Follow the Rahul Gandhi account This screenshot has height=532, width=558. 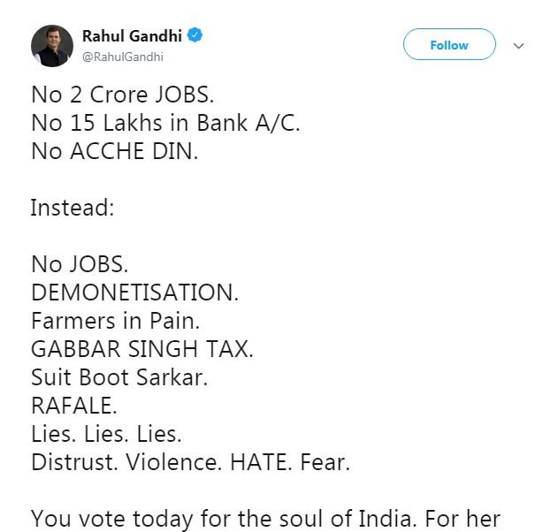click(x=449, y=44)
